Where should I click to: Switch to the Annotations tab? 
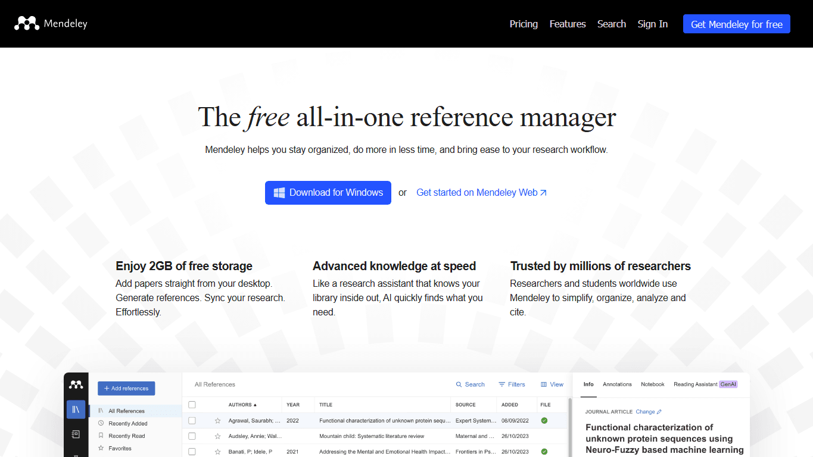[617, 384]
